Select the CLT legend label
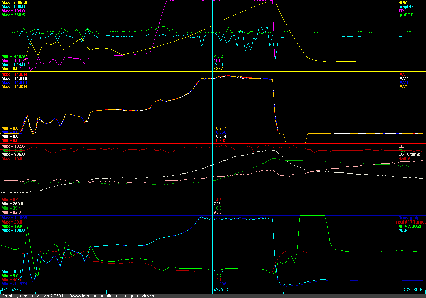The height and width of the screenshot is (298, 426). pyautogui.click(x=402, y=146)
